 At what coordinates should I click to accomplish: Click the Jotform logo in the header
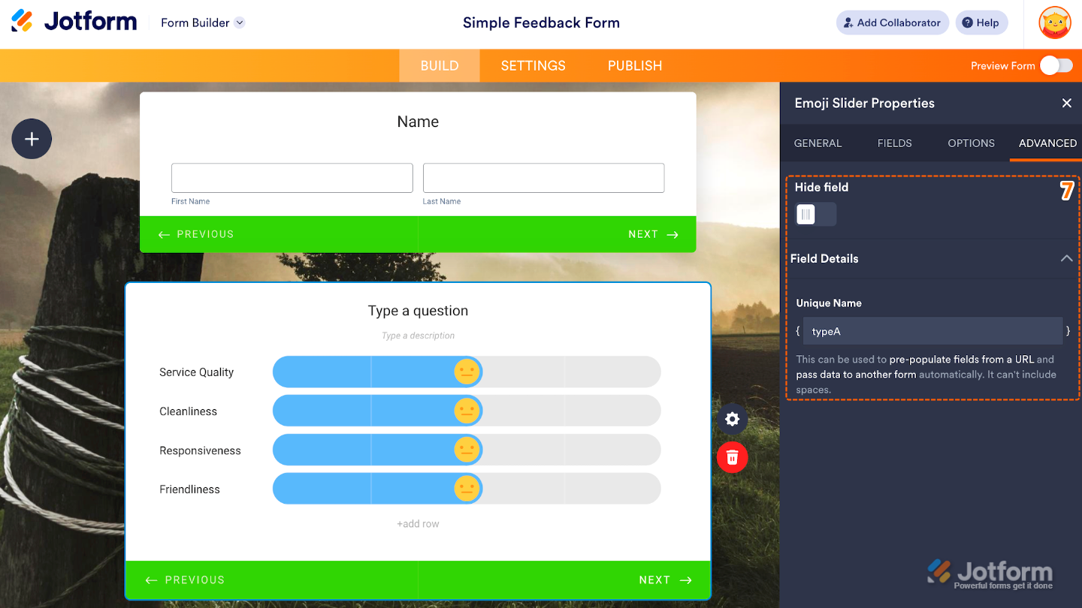point(74,22)
